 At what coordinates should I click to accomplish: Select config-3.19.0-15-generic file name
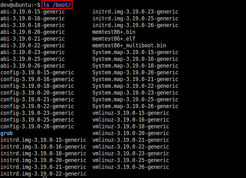(37, 73)
